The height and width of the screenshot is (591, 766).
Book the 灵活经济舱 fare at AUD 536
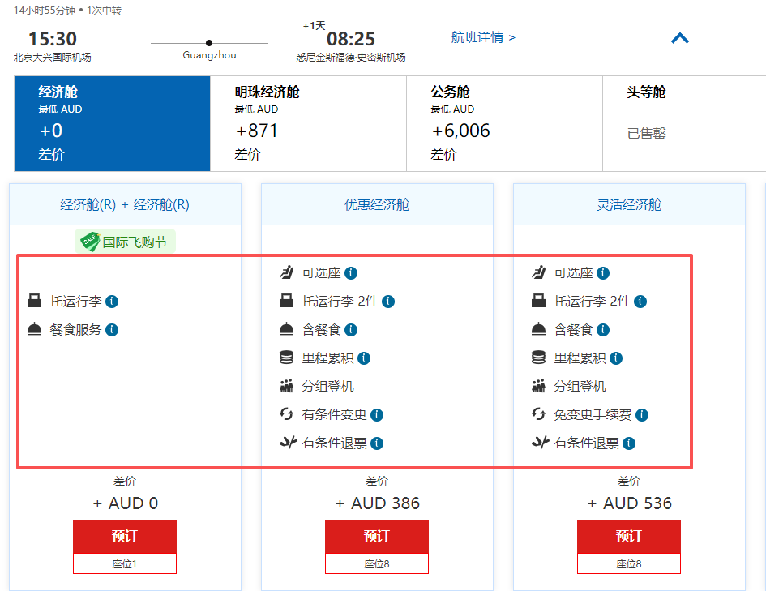[629, 537]
